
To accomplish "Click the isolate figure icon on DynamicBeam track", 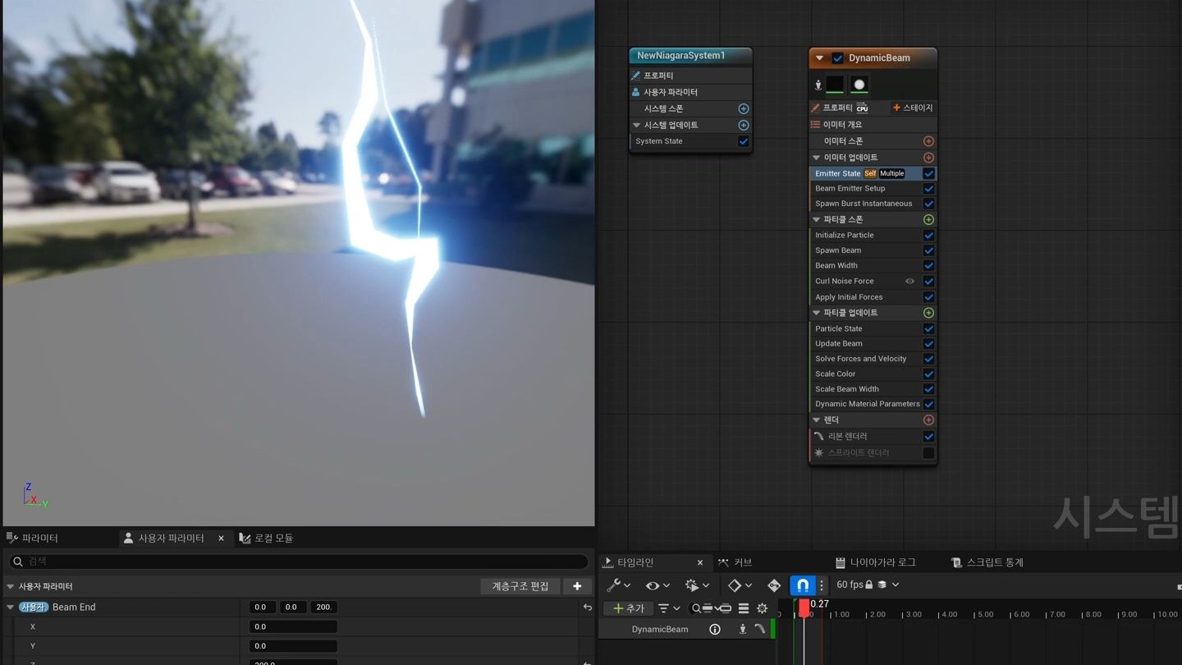I will pyautogui.click(x=742, y=630).
